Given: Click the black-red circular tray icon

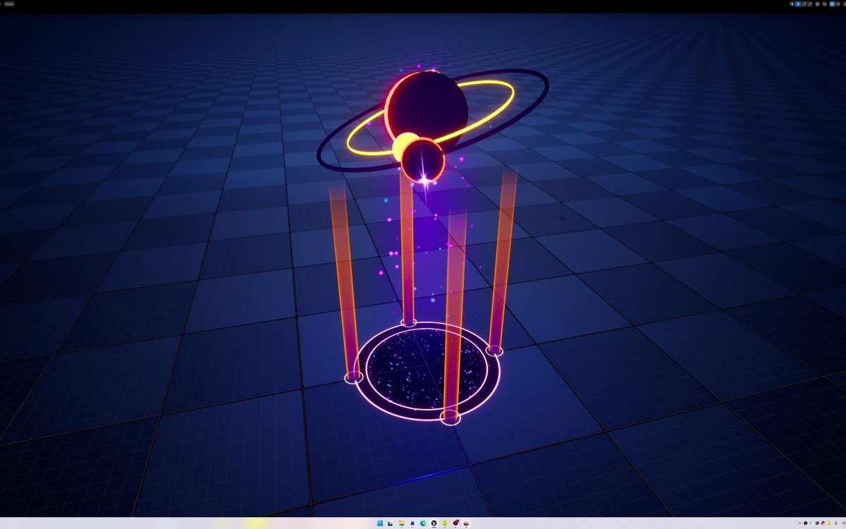Looking at the screenshot, I should click(x=805, y=523).
